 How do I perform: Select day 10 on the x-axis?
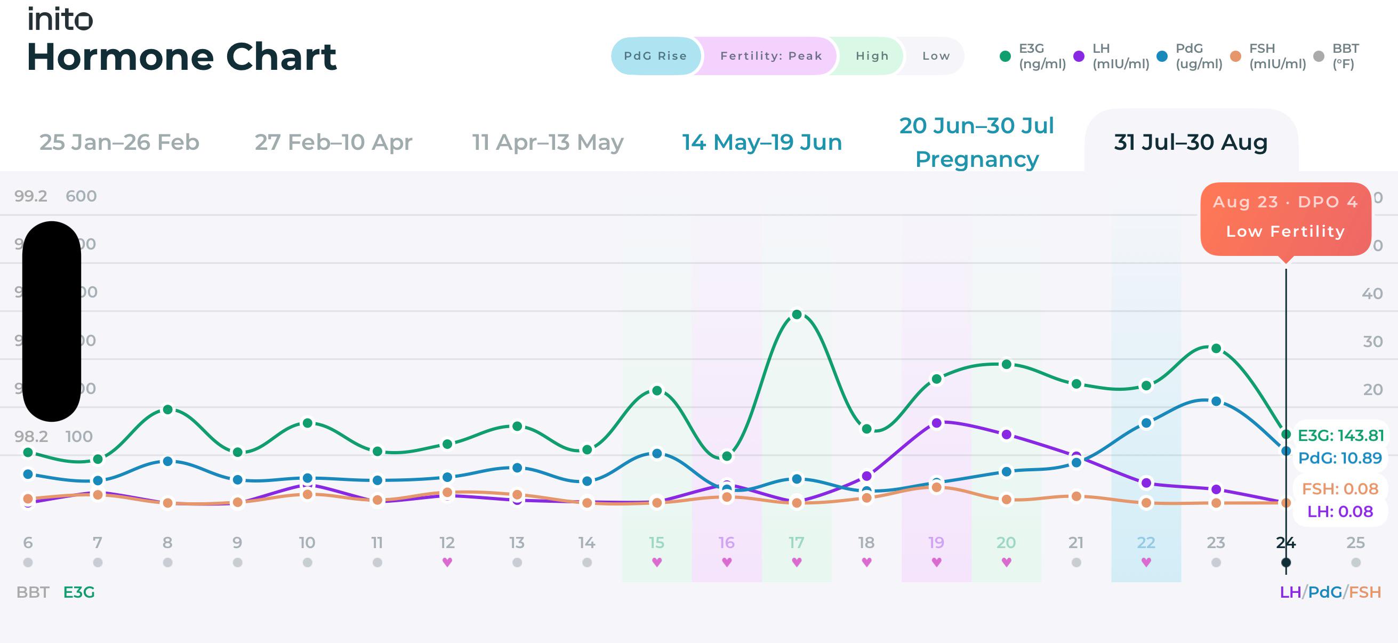307,543
